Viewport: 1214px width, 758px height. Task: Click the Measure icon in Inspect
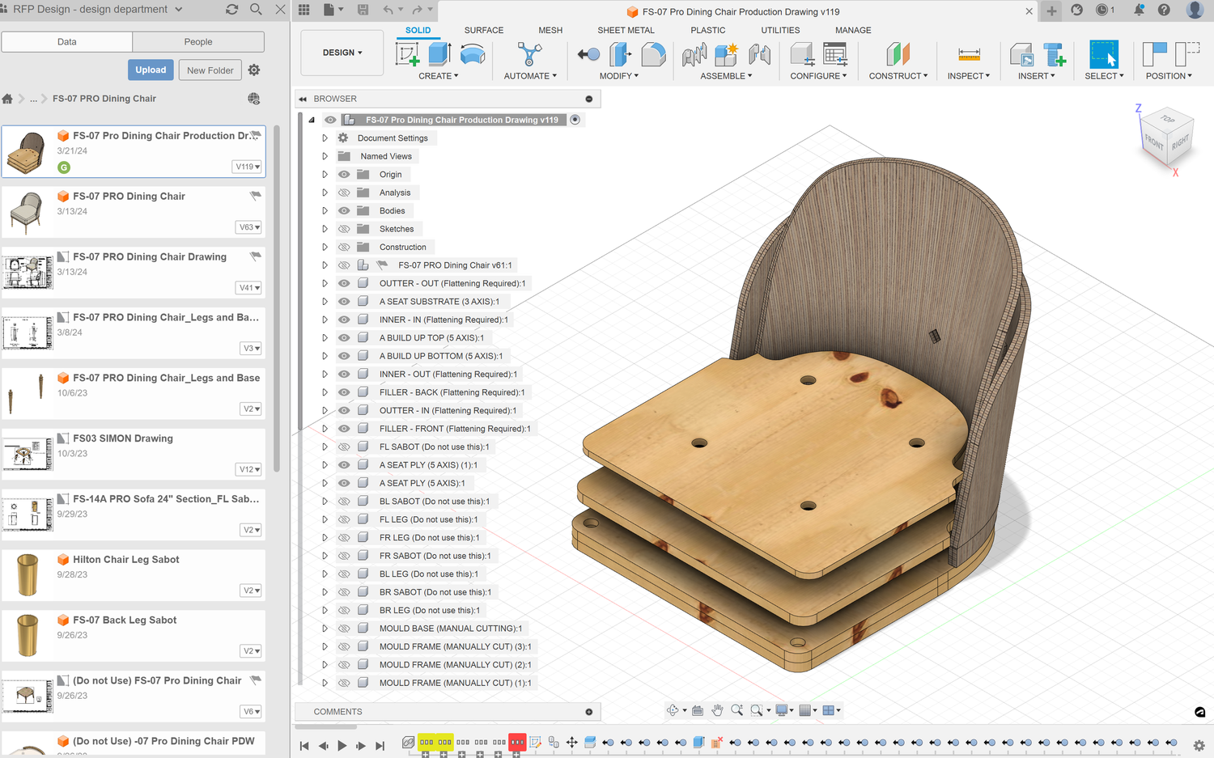[969, 54]
